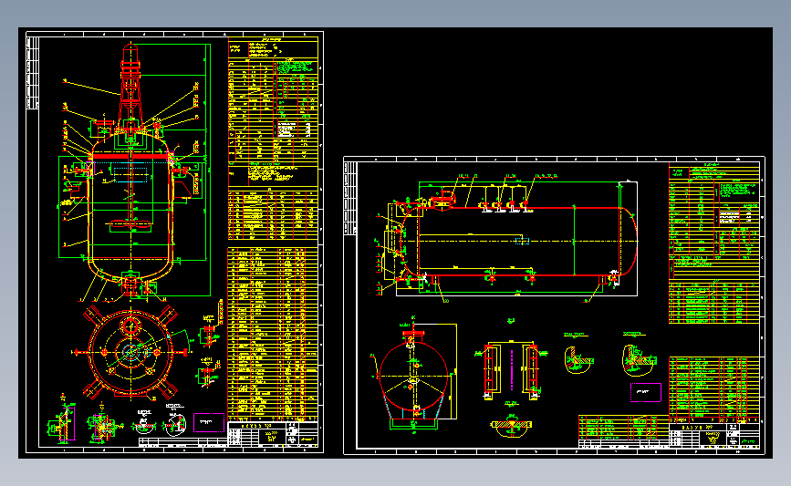Click the left weld detail near tank views
Image resolution: width=791 pixels, height=486 pixels.
pyautogui.click(x=578, y=359)
